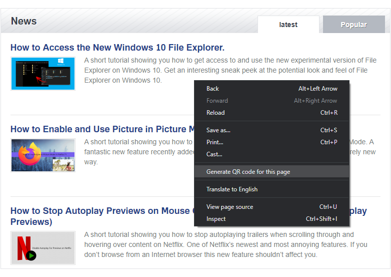The image size is (391, 277).
Task: Switch to the latest news tab
Action: 288,25
